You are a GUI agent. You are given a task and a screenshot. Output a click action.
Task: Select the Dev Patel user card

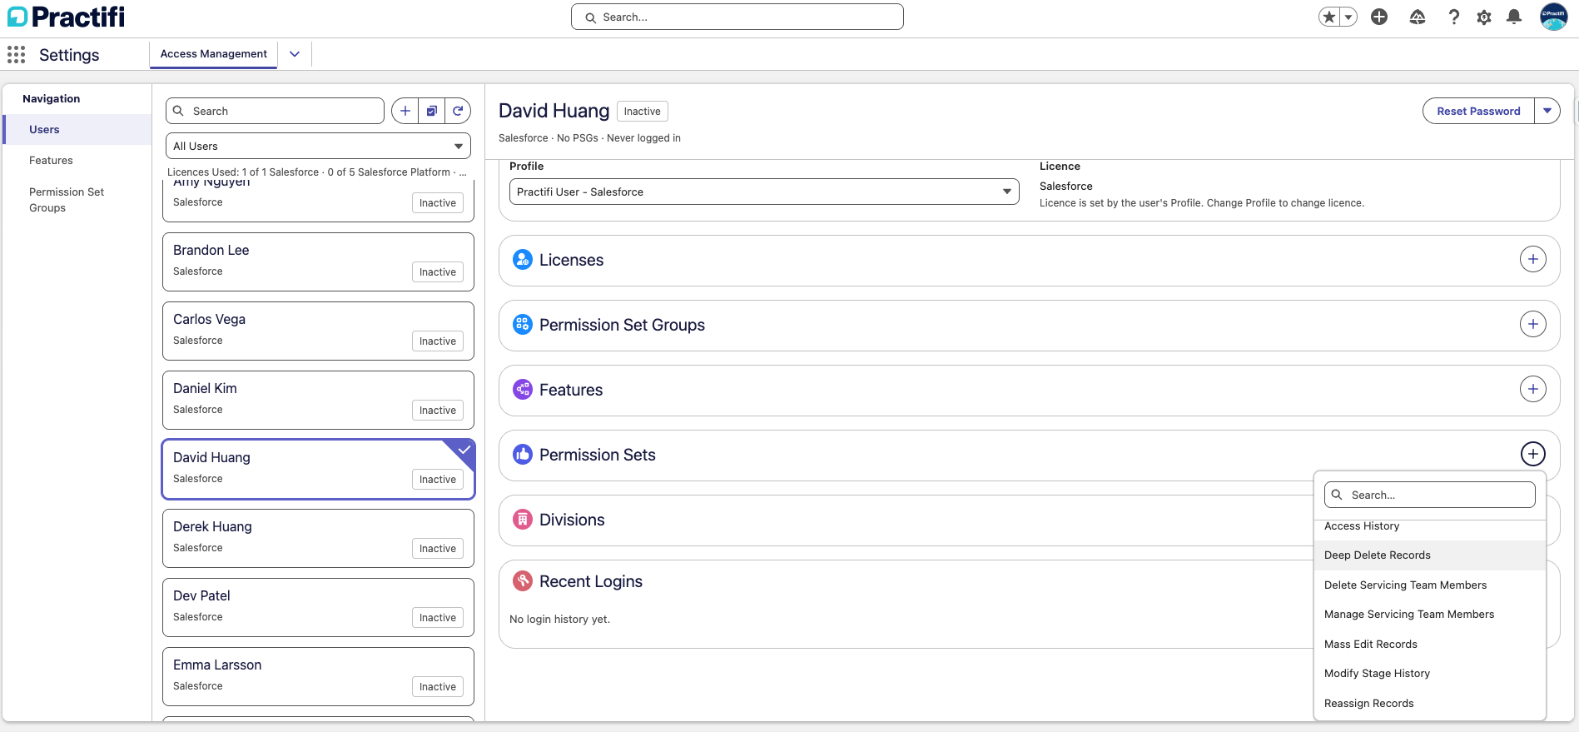(x=319, y=608)
